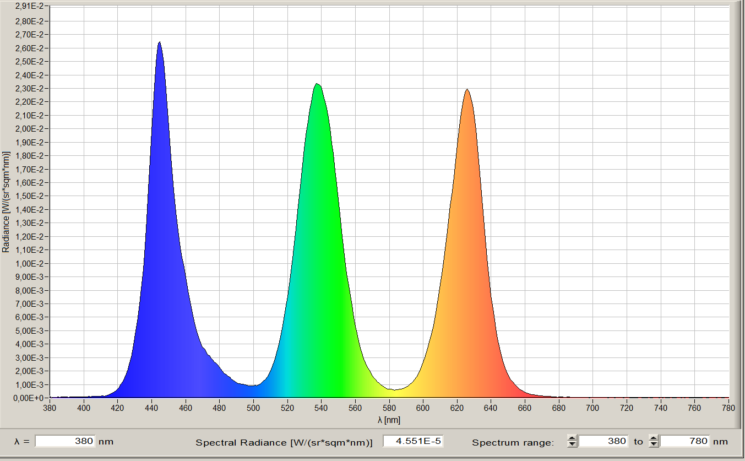
Task: Increase the spectrum range end value
Action: [654, 438]
